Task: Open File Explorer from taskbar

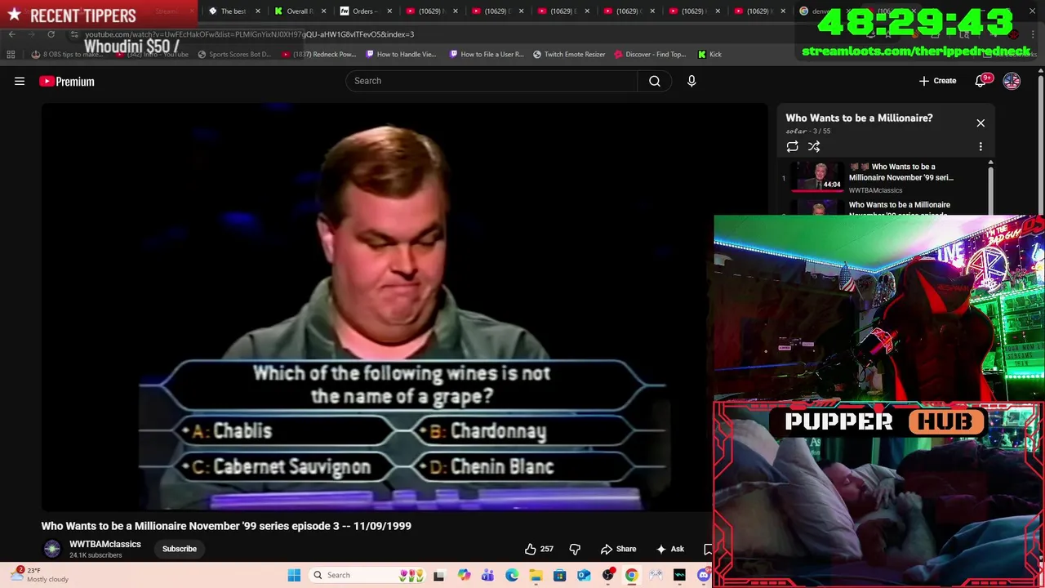Action: [536, 575]
